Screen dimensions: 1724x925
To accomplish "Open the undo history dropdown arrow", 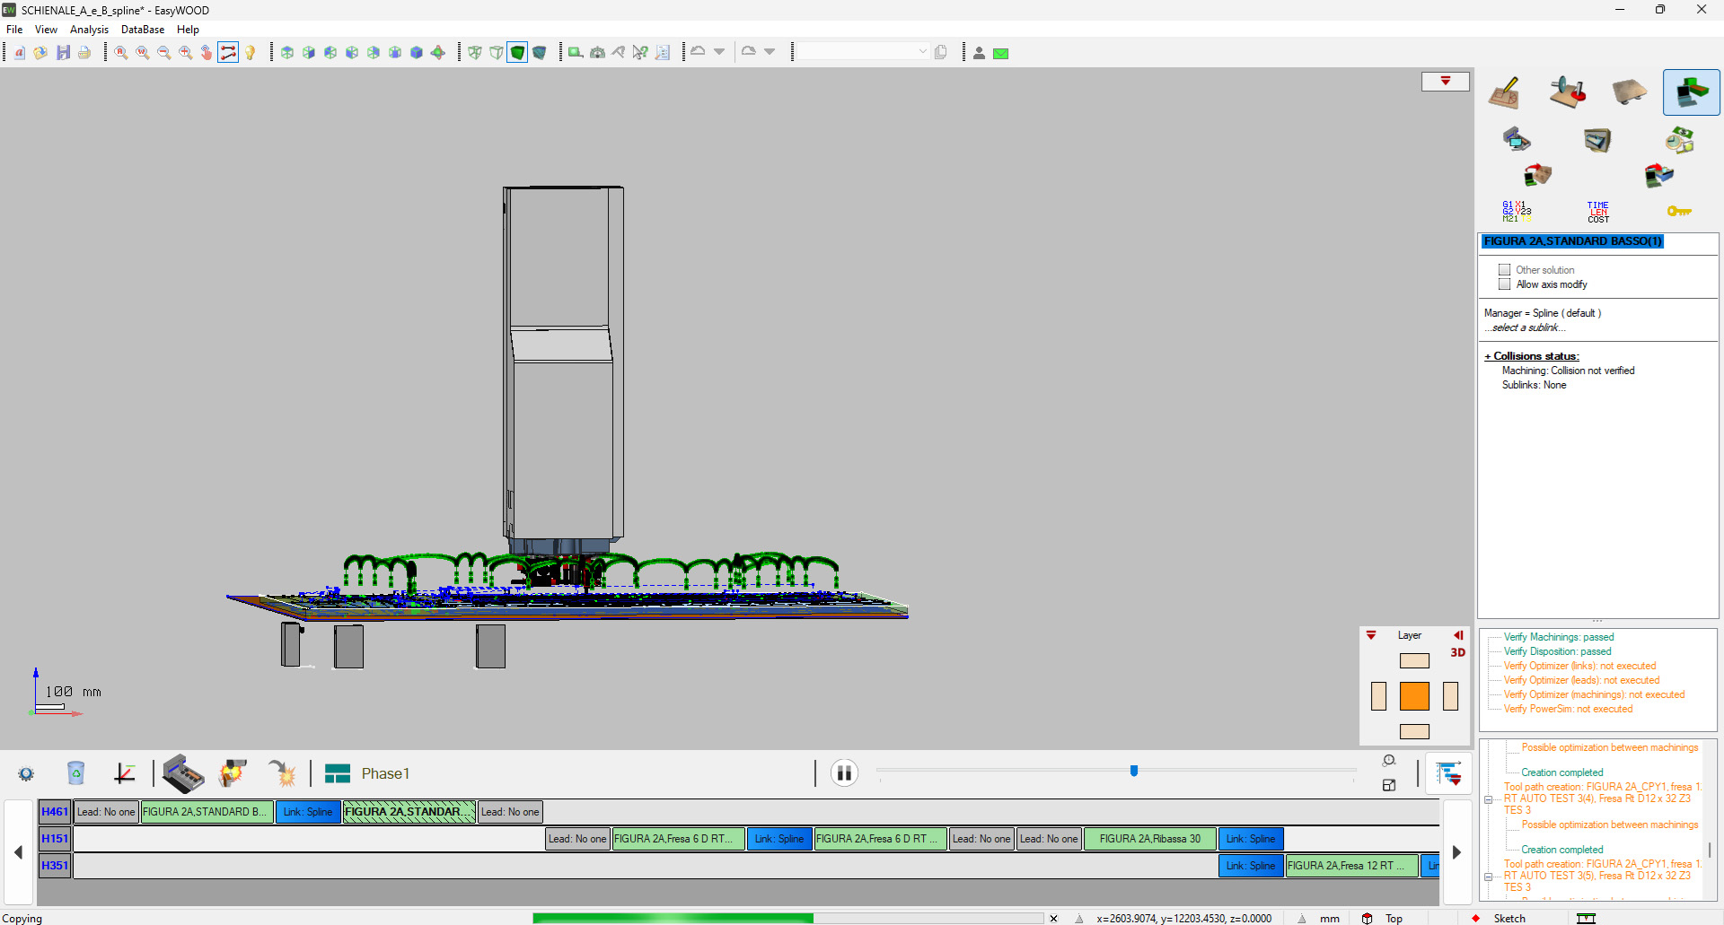I will 719,52.
